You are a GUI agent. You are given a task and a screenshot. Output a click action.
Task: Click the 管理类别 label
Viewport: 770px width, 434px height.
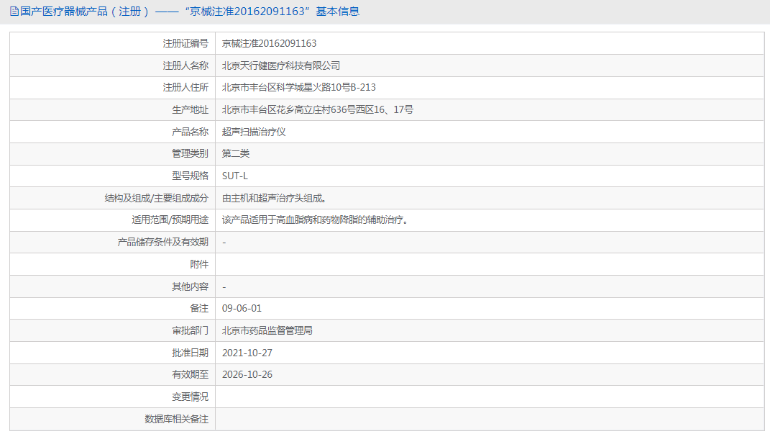pos(190,154)
